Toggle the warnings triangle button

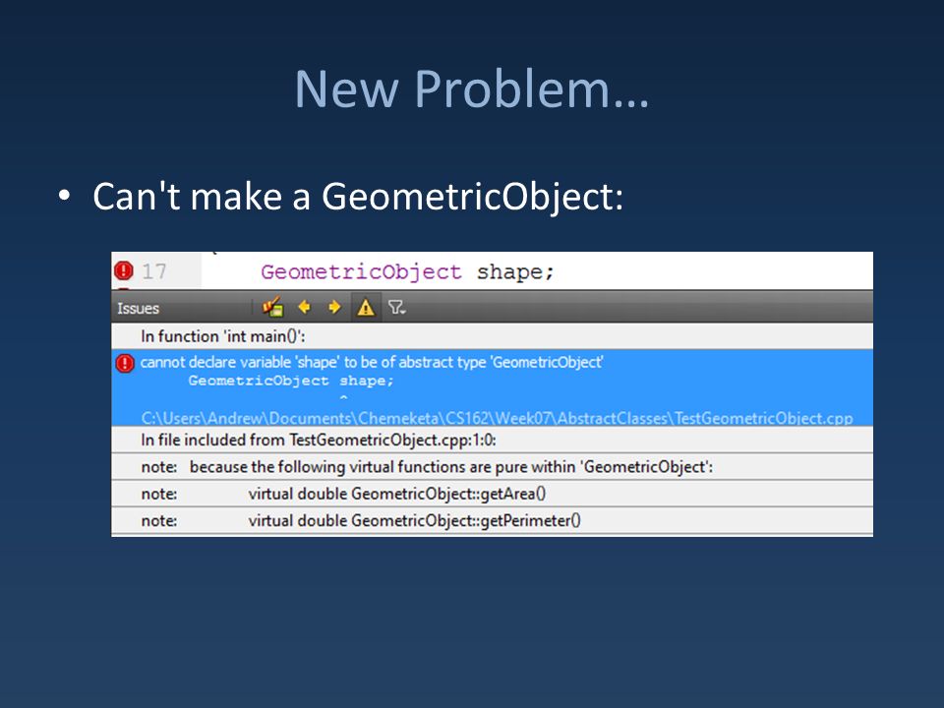click(366, 308)
